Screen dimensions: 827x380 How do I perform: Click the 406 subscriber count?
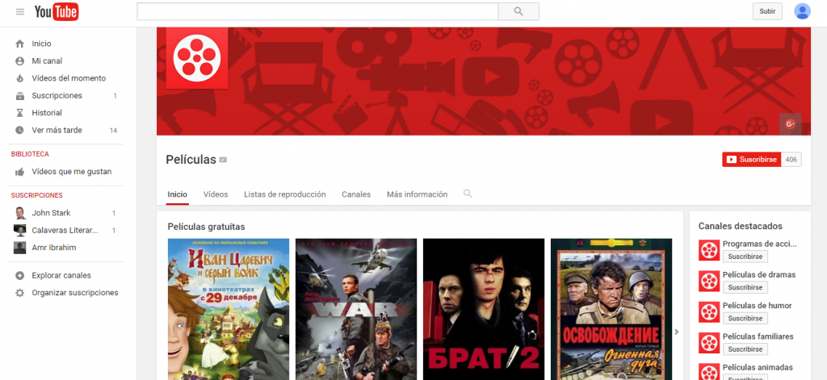pyautogui.click(x=791, y=159)
